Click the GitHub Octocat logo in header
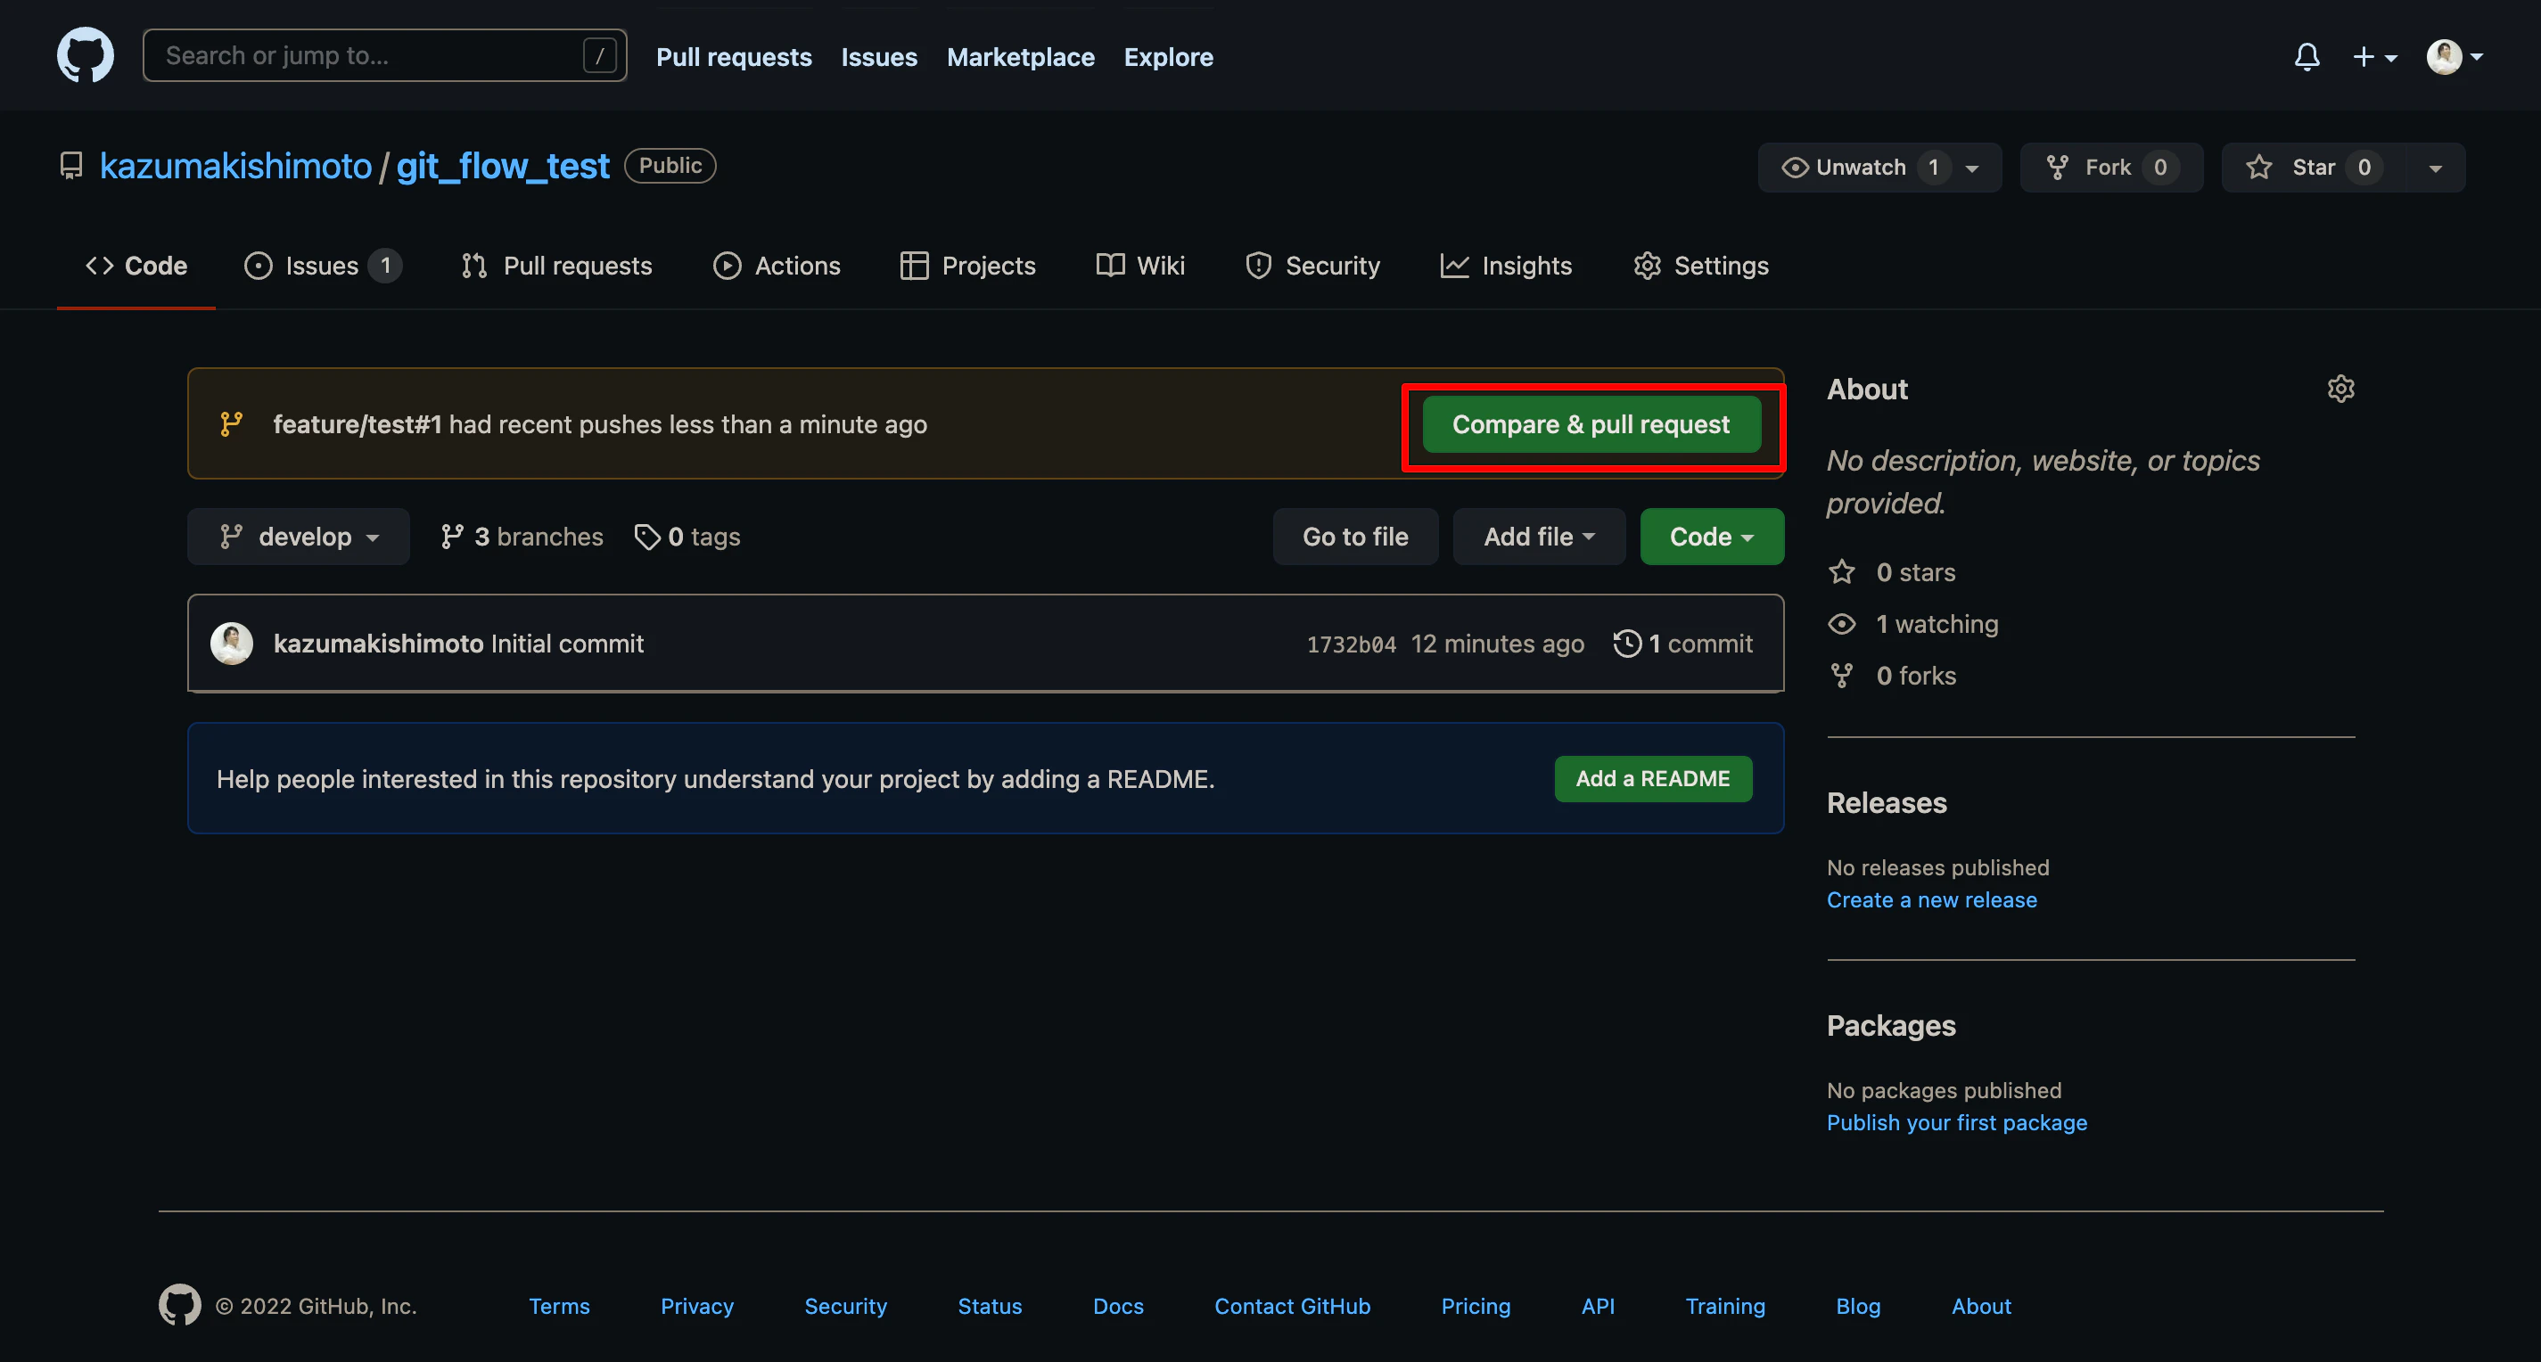The width and height of the screenshot is (2541, 1362). [x=85, y=56]
